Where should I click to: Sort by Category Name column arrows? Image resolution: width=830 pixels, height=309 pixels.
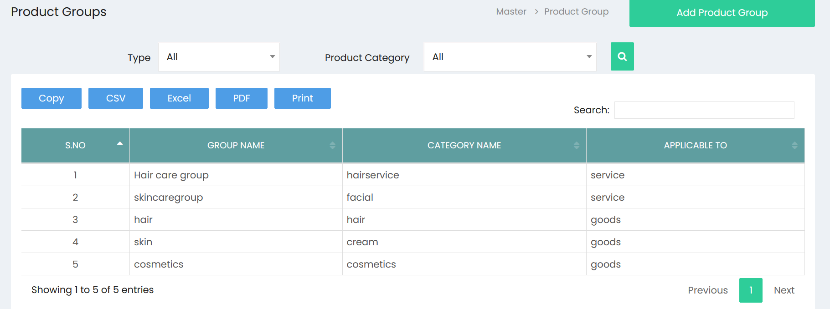(577, 145)
